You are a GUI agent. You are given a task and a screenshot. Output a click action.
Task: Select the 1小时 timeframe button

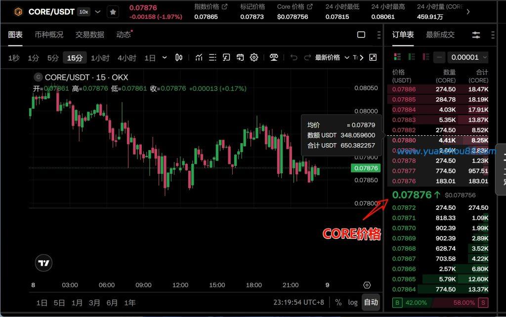pyautogui.click(x=100, y=58)
